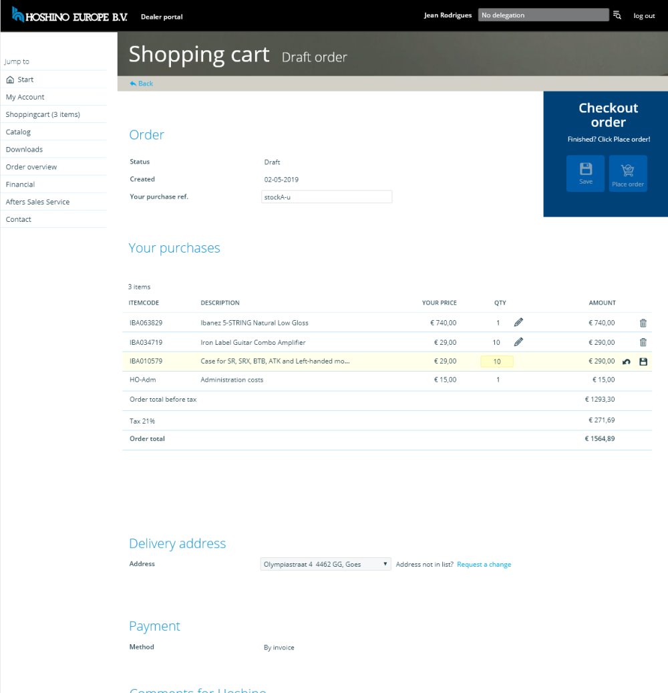Click the Start home icon in sidebar
The width and height of the screenshot is (668, 693).
click(x=10, y=80)
